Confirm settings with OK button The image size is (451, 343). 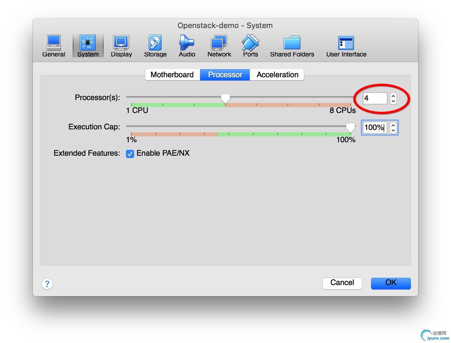tap(391, 283)
